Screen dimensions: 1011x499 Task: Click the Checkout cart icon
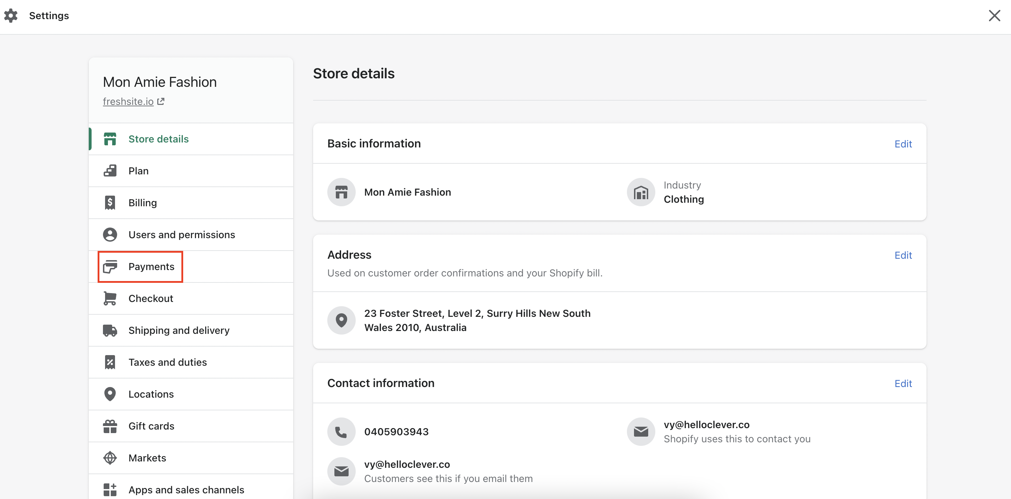[110, 298]
